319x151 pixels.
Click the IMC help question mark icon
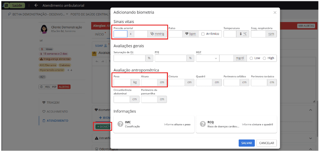(x=120, y=124)
